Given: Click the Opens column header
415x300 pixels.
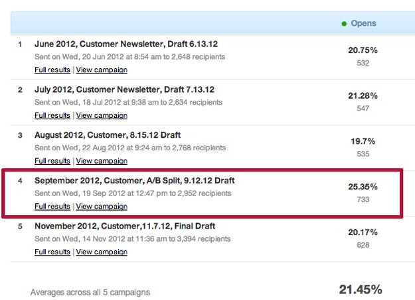Looking at the screenshot, I should 363,23.
